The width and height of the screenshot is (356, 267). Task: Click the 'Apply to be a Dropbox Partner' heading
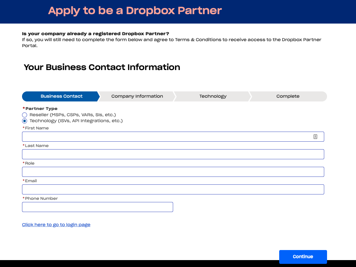coord(135,11)
